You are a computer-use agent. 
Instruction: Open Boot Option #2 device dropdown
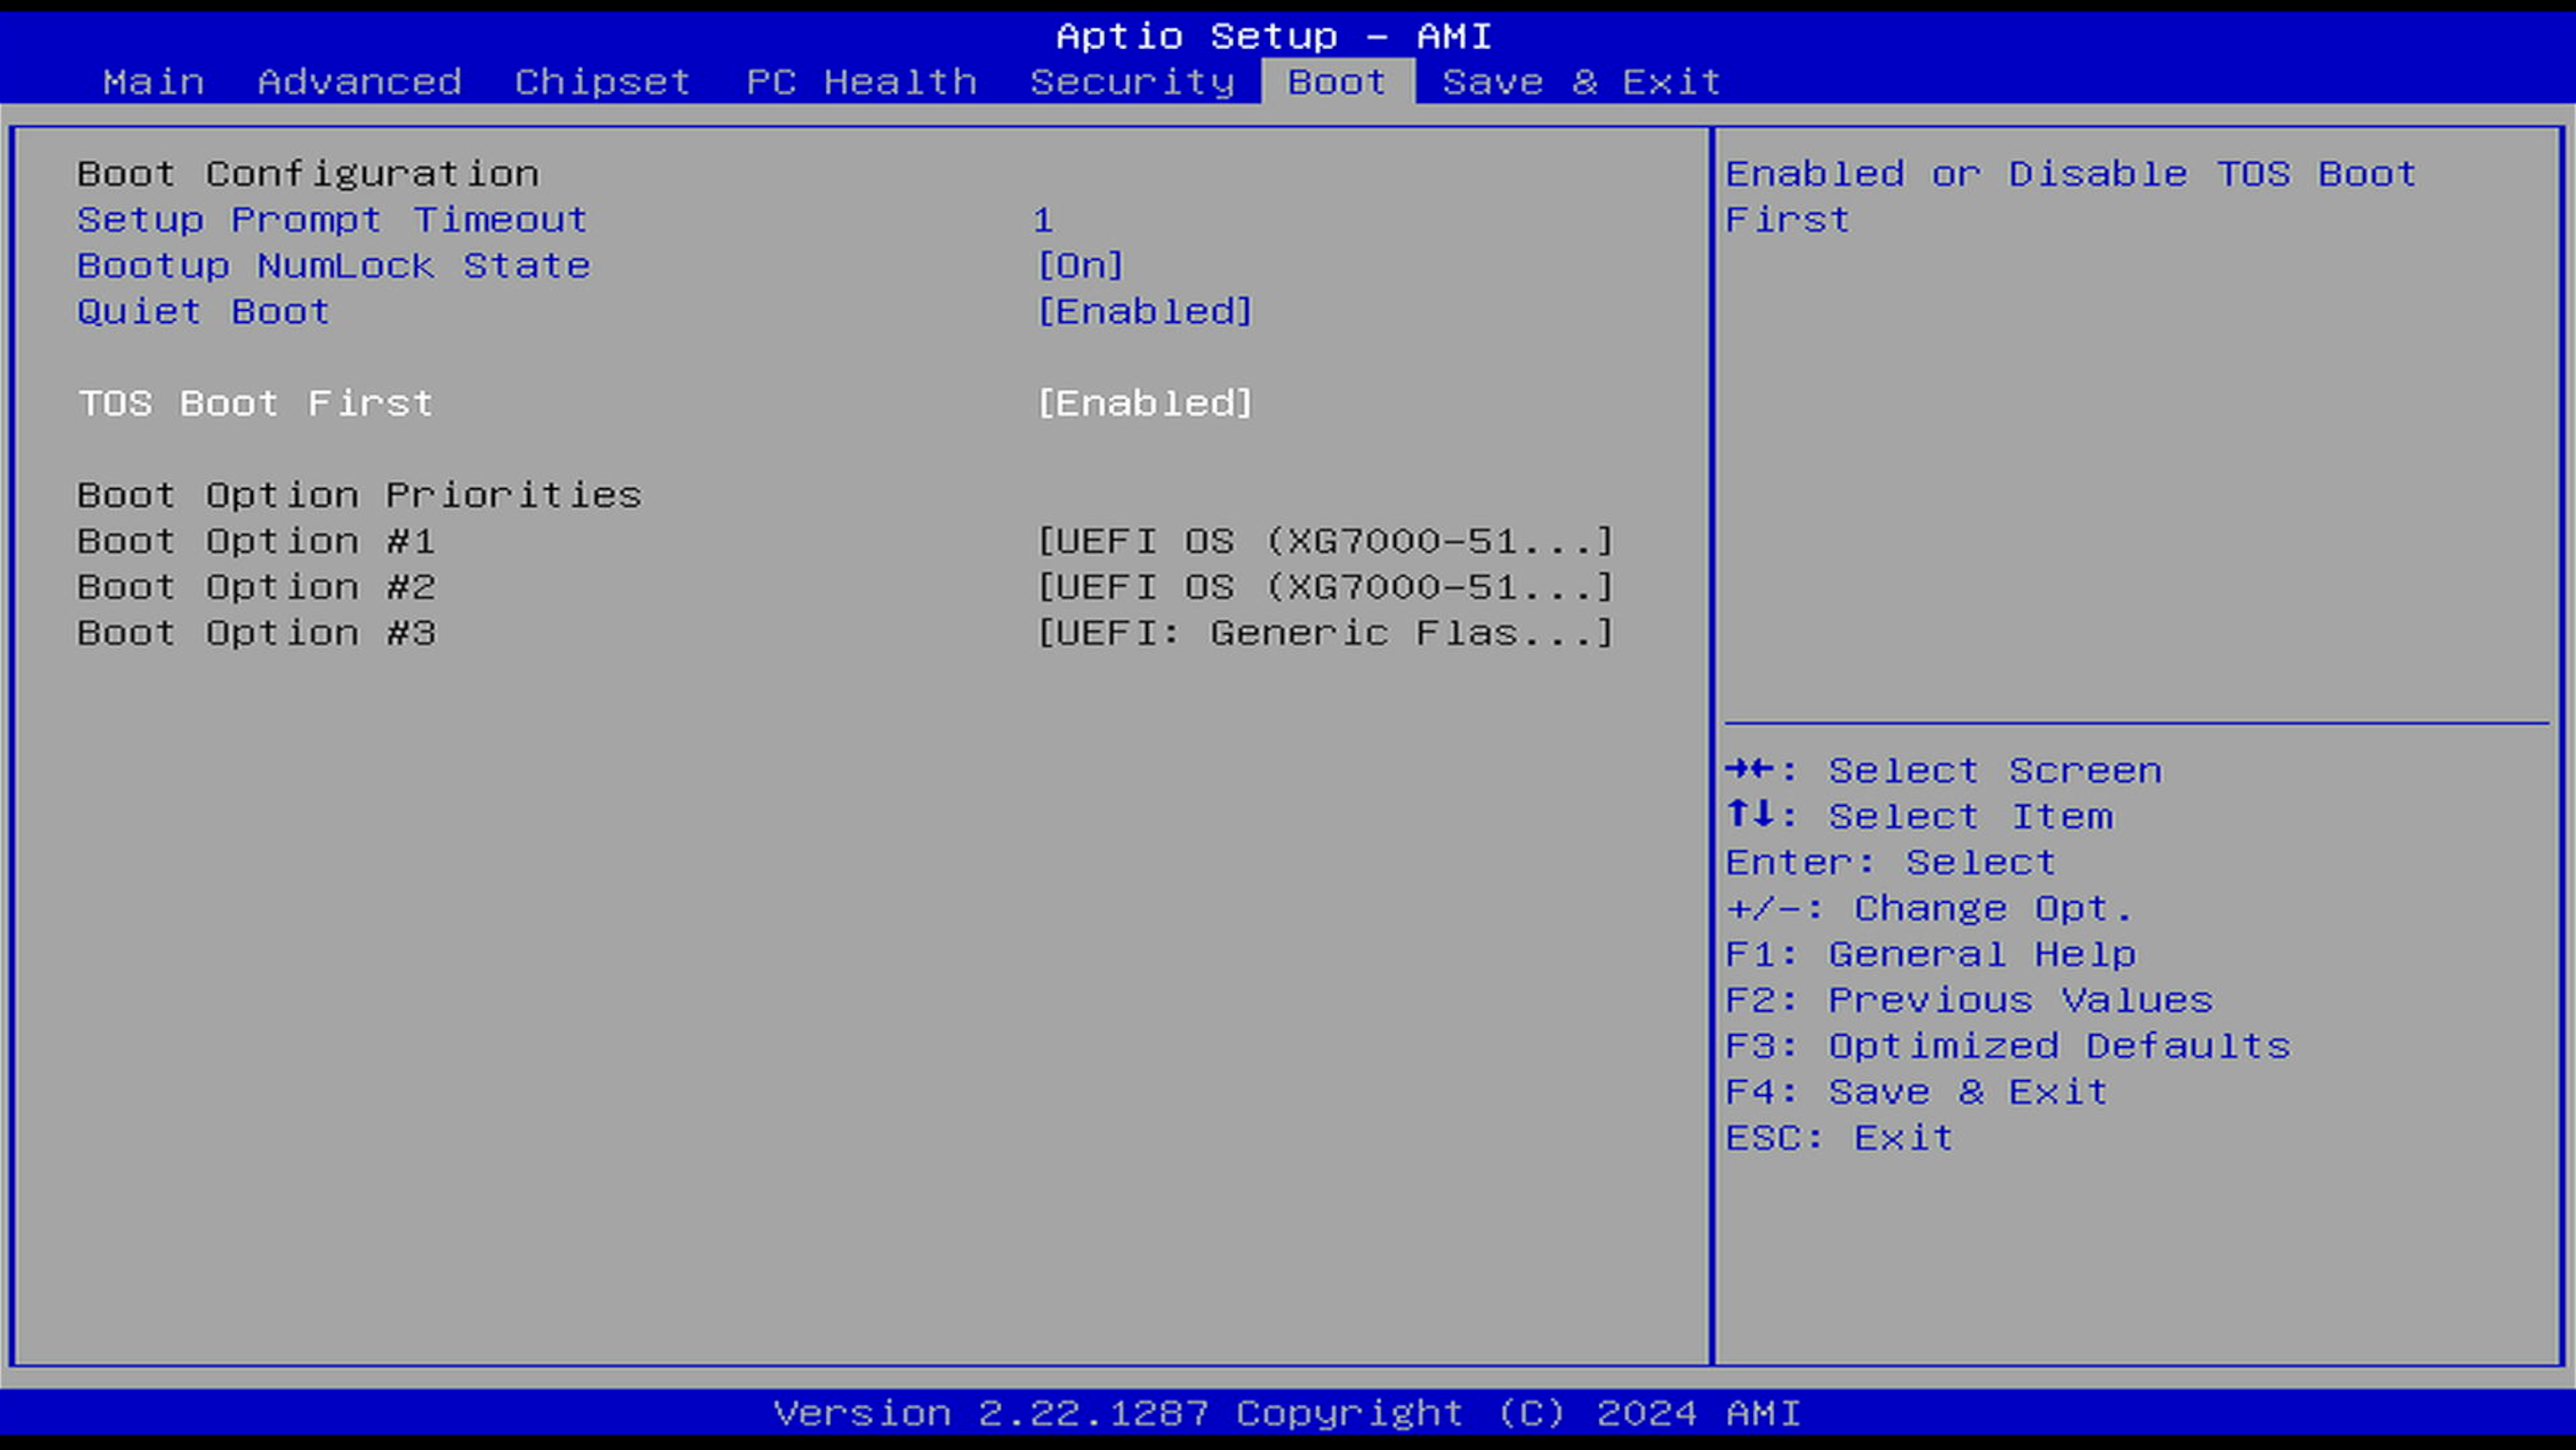pos(1325,588)
